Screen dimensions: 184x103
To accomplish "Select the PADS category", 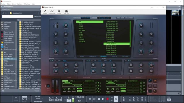I will click(x=80, y=37).
